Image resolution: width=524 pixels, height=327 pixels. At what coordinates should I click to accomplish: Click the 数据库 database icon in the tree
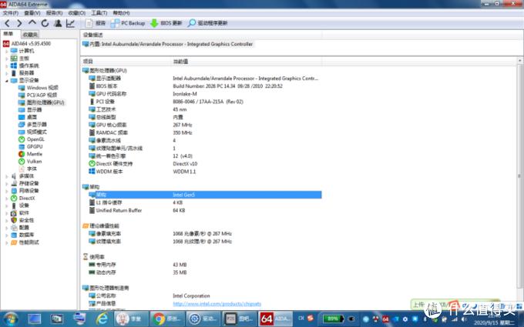coord(14,235)
